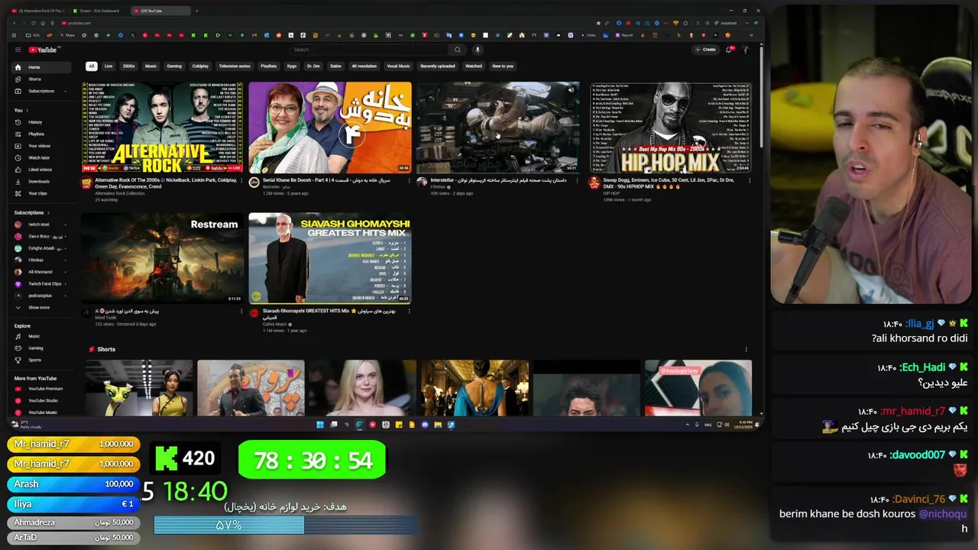Open Watch later list
The image size is (978, 550).
click(x=40, y=157)
